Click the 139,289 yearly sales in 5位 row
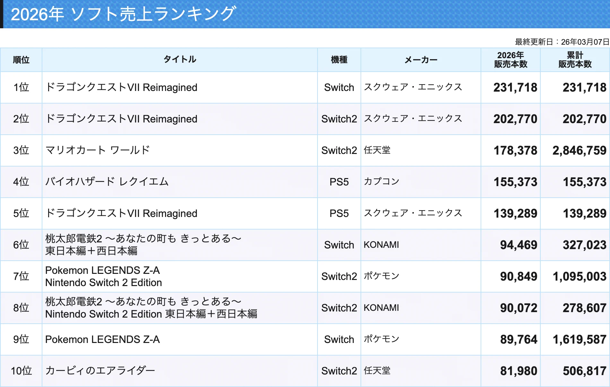The image size is (610, 387). (x=515, y=213)
